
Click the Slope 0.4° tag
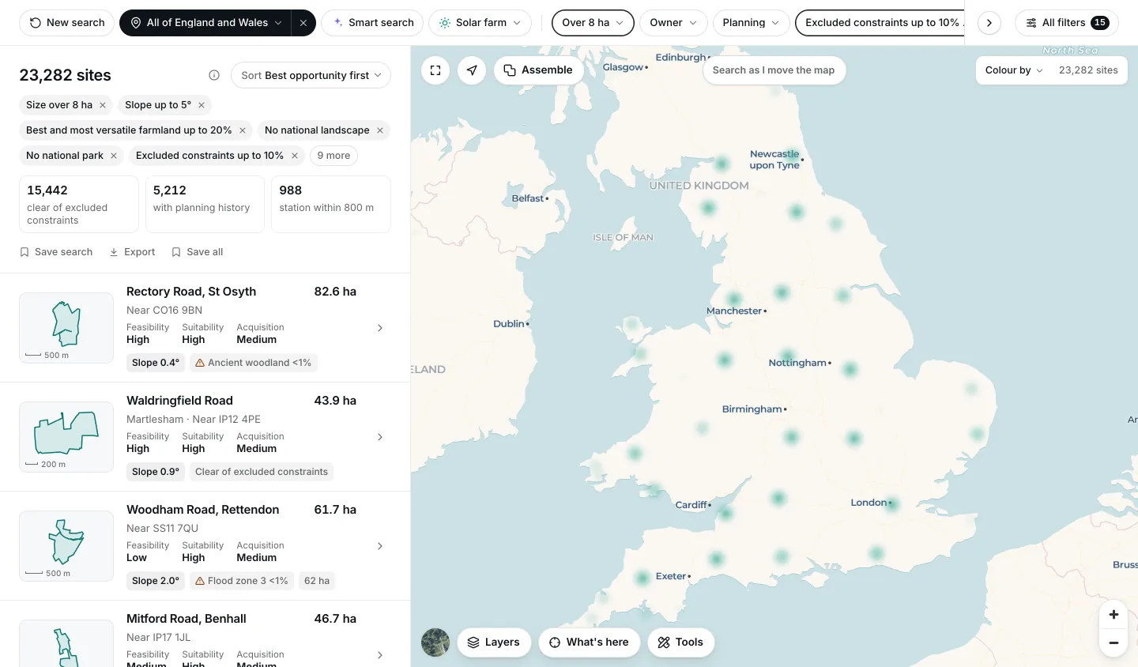156,363
